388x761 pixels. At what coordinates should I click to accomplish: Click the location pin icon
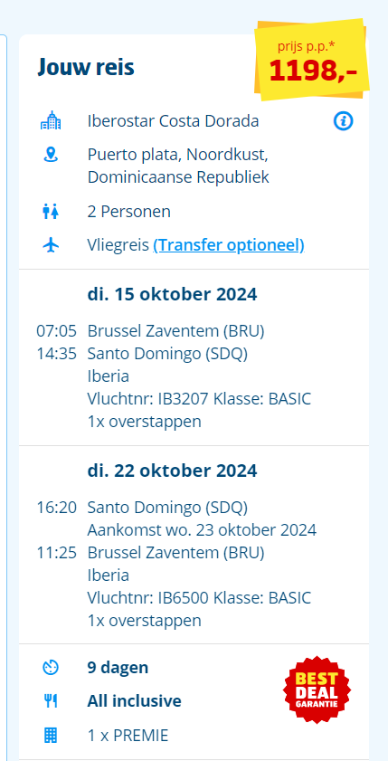point(51,155)
